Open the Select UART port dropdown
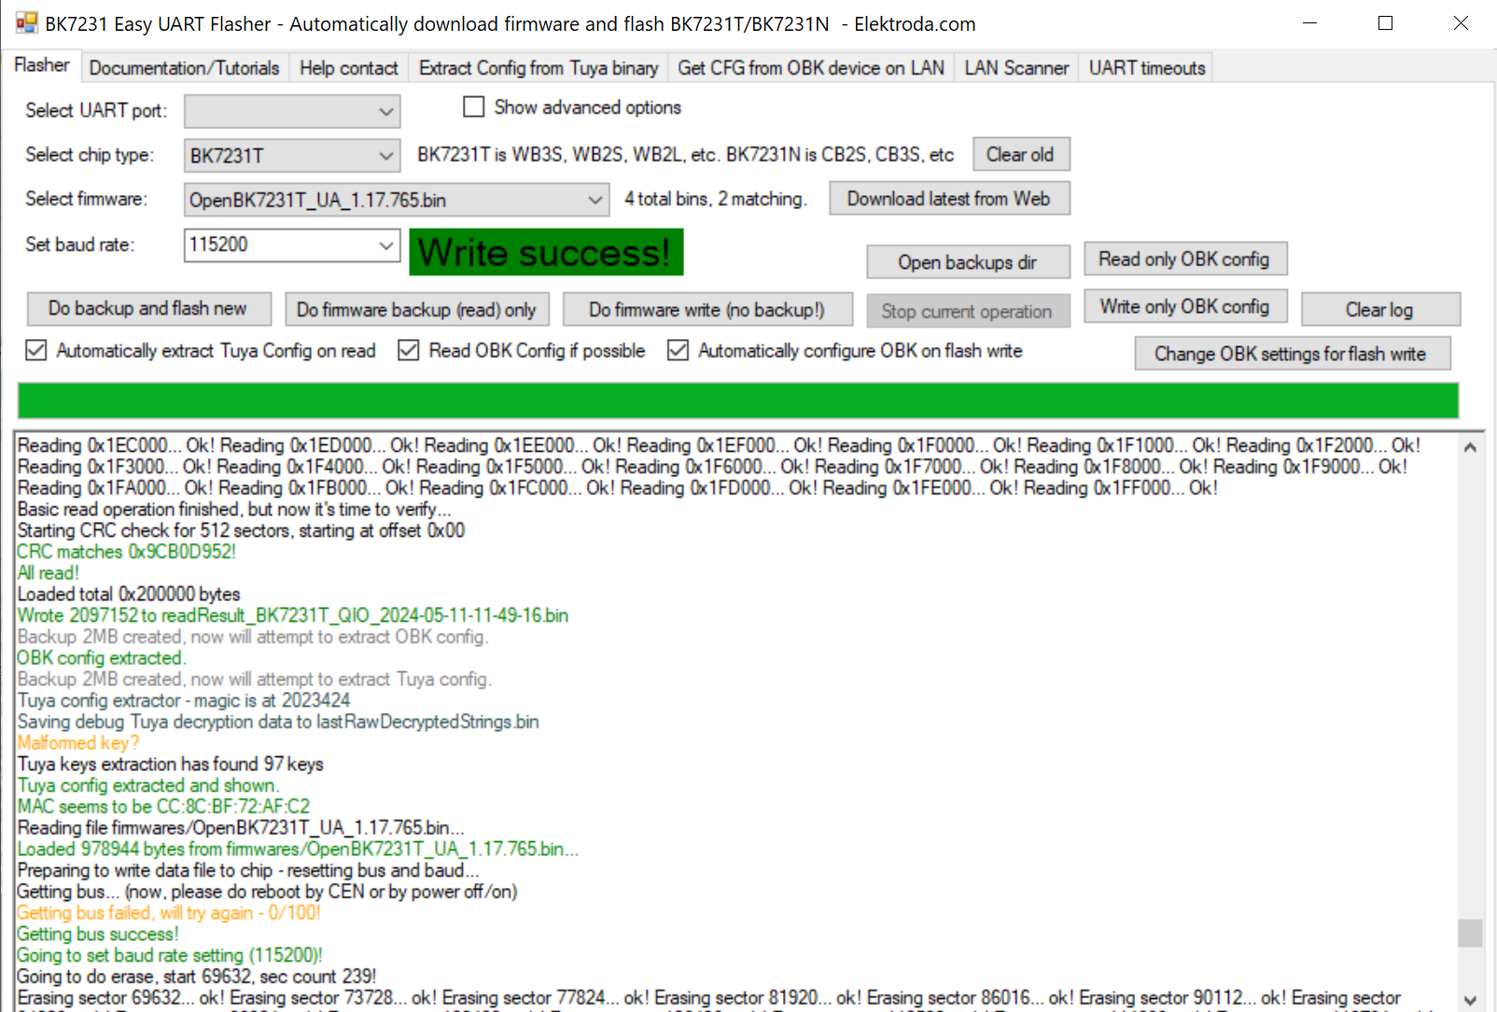The width and height of the screenshot is (1497, 1012). (292, 111)
